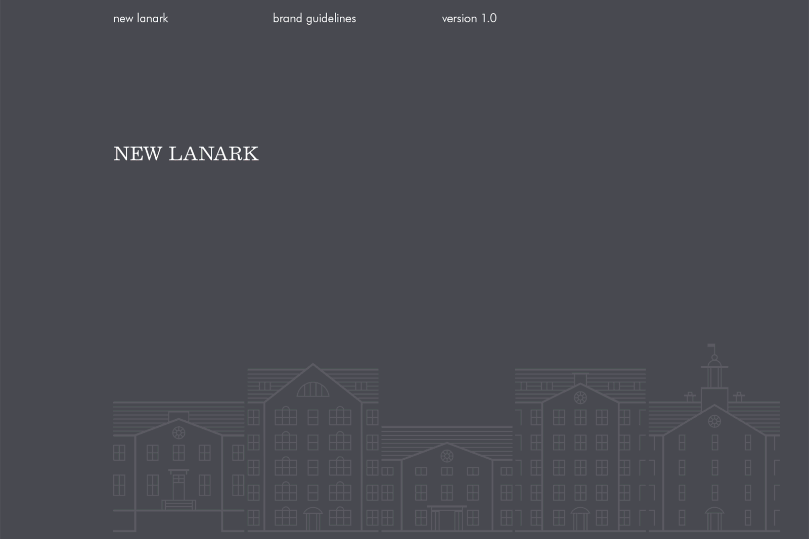Click the "new lanark" header text
The image size is (809, 539).
click(x=141, y=18)
